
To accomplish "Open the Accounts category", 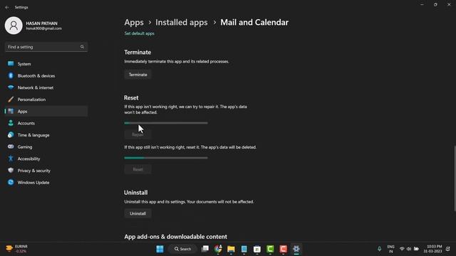I will coord(46,123).
